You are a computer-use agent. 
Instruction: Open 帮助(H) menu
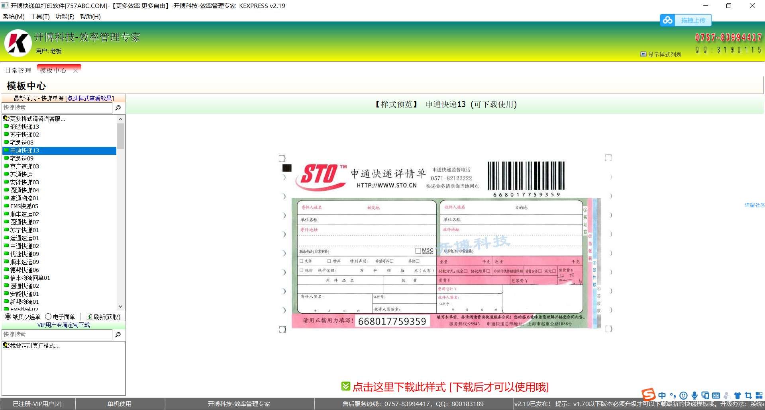click(90, 16)
